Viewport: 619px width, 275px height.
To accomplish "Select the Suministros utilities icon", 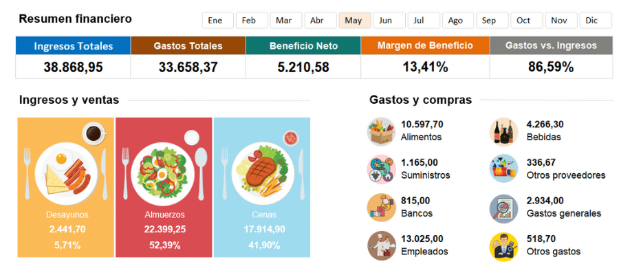I will (x=383, y=170).
